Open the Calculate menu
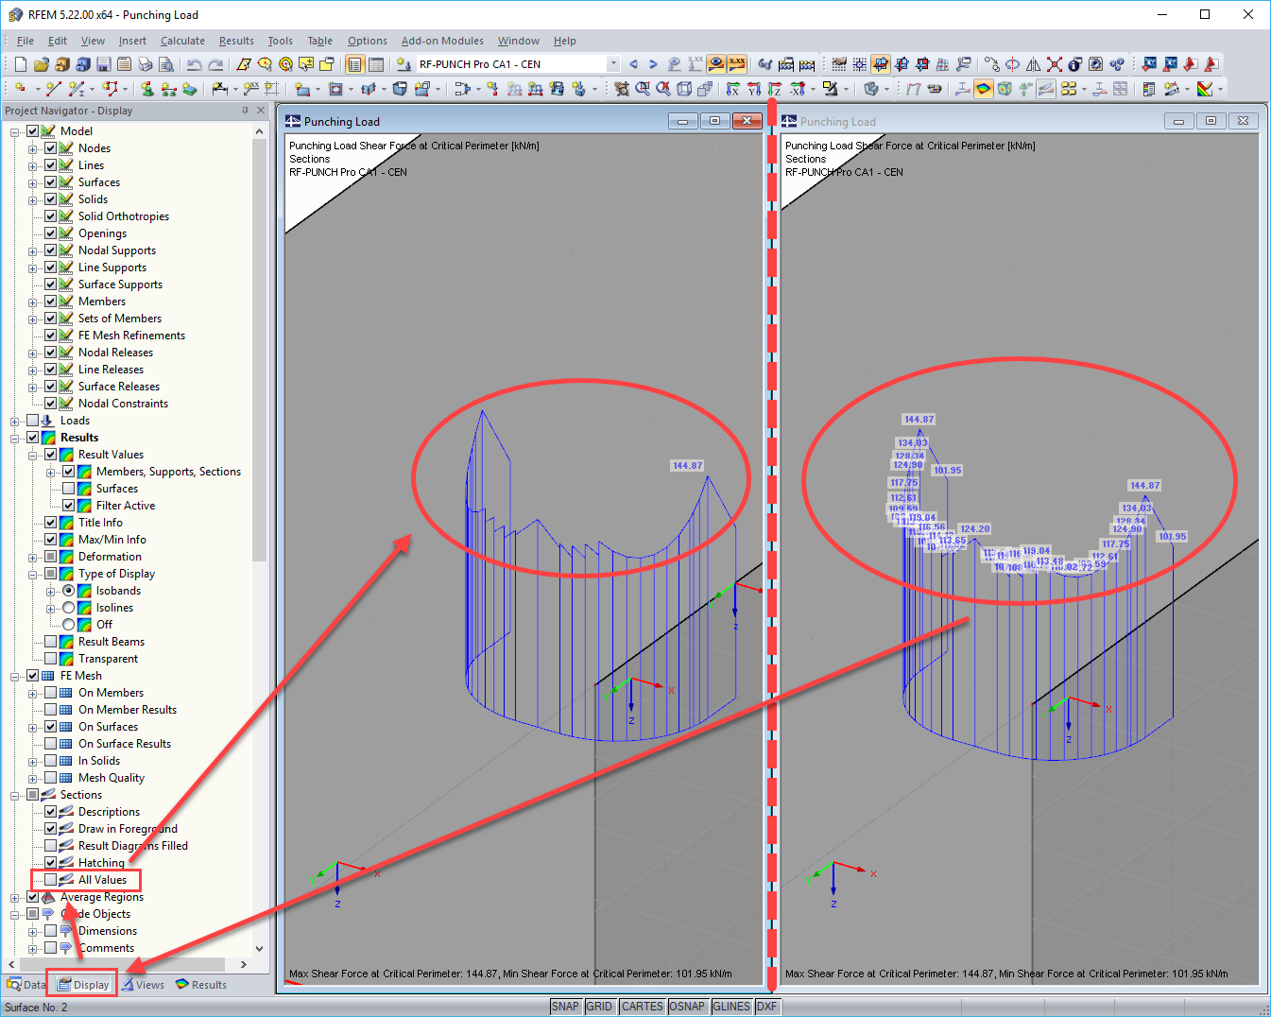1271x1017 pixels. coord(182,41)
